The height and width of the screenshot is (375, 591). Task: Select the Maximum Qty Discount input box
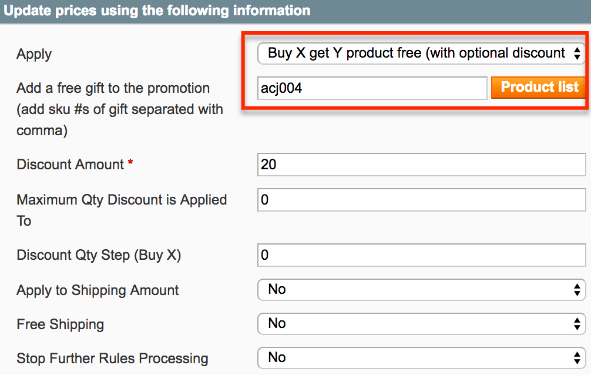pyautogui.click(x=421, y=200)
